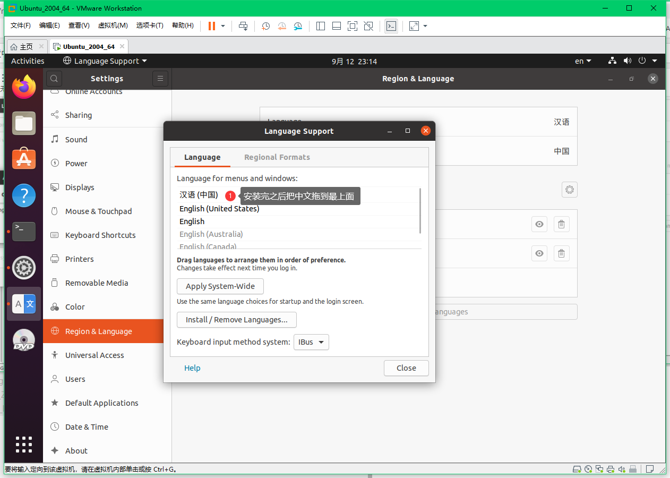Click the second input source eye preview button
The width and height of the screenshot is (670, 478).
[539, 253]
